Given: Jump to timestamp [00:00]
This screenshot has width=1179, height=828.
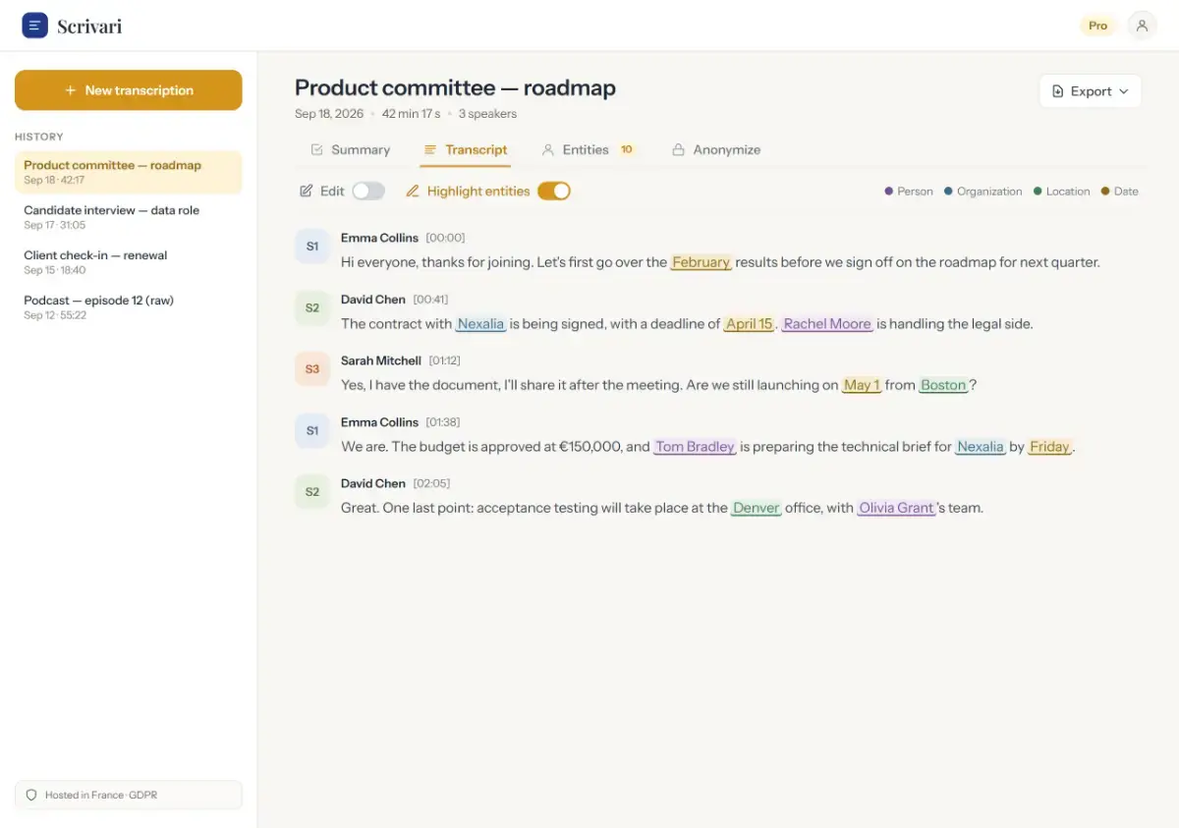Looking at the screenshot, I should tap(445, 238).
